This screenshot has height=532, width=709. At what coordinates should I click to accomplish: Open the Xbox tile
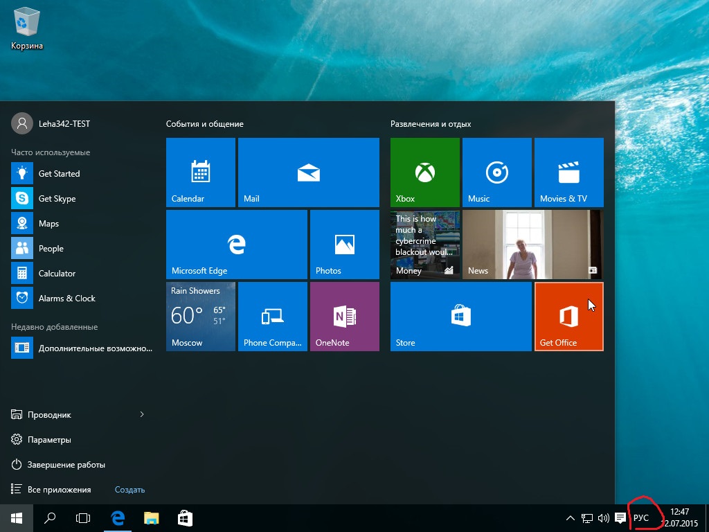click(425, 172)
